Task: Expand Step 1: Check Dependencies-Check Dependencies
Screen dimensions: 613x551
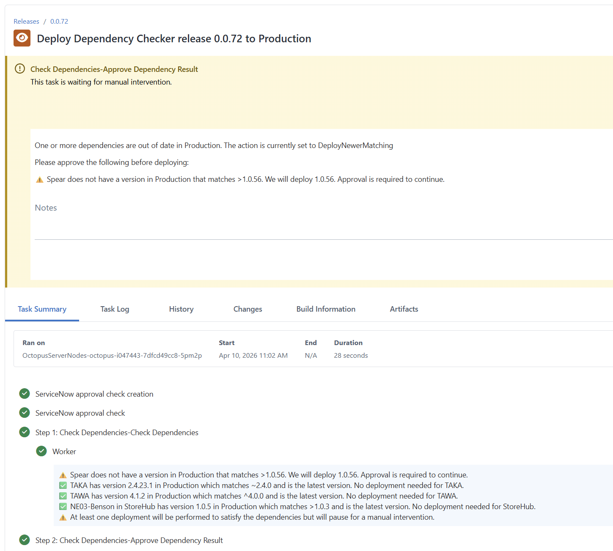Action: (117, 432)
